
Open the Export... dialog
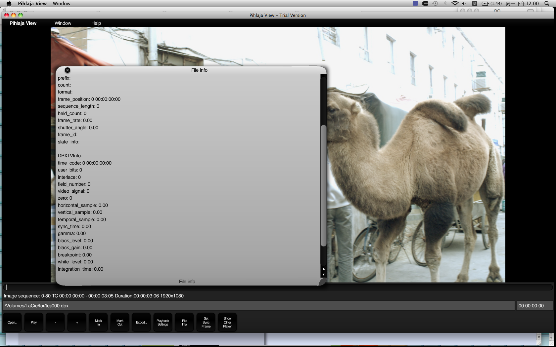141,322
